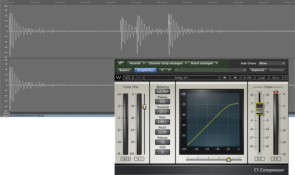The image size is (295, 175).
Task: Click the Load button
Action: 261,78
